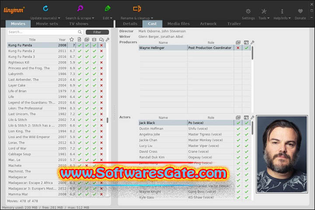Switch to the Movie sets tab
Screen dimensions: 315x210
coord(47,24)
